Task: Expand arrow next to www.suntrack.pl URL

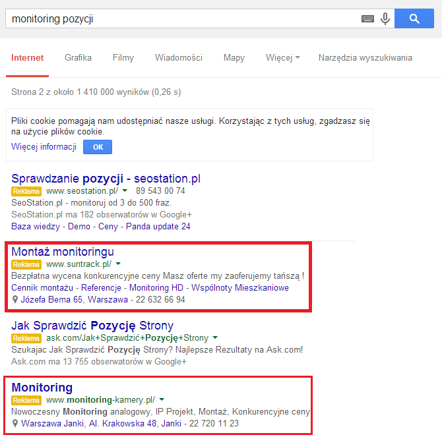Action: tap(118, 264)
